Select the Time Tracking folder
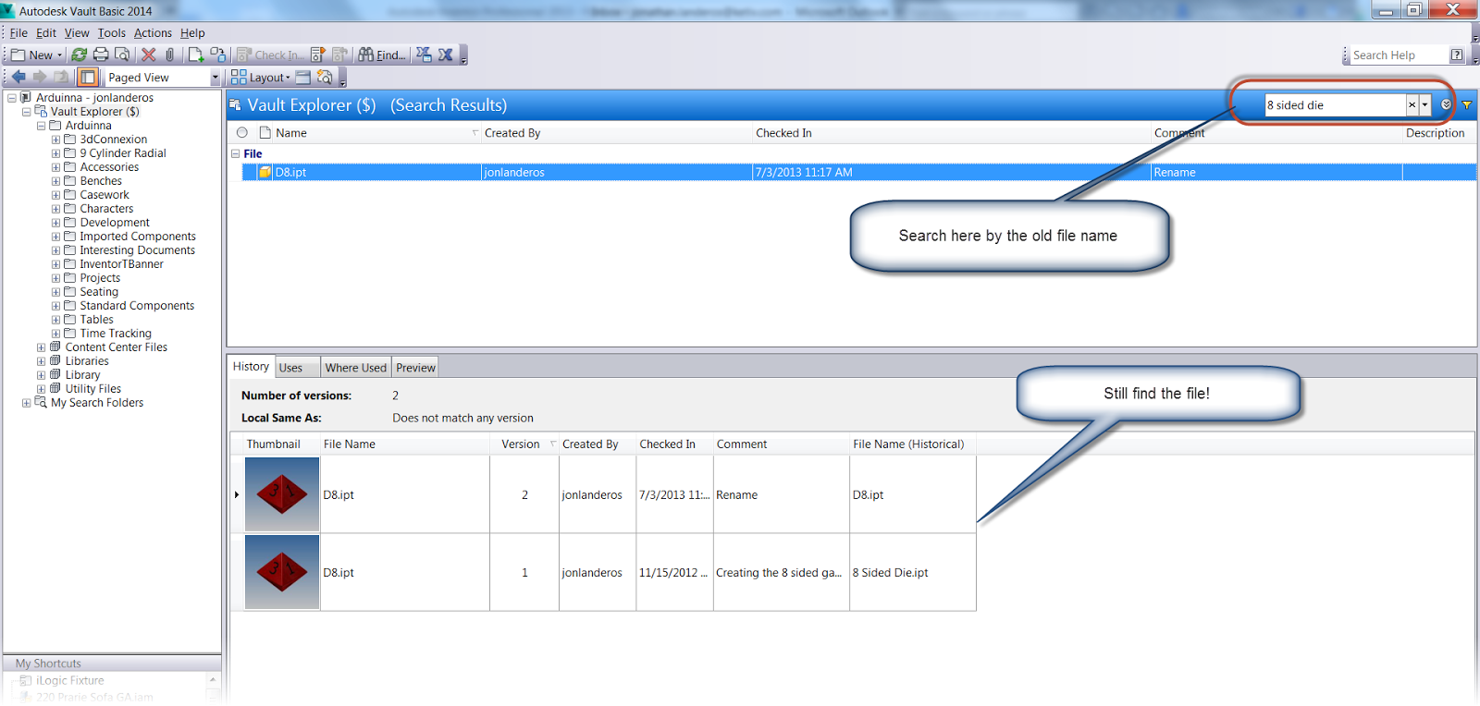The image size is (1480, 706). [x=116, y=334]
